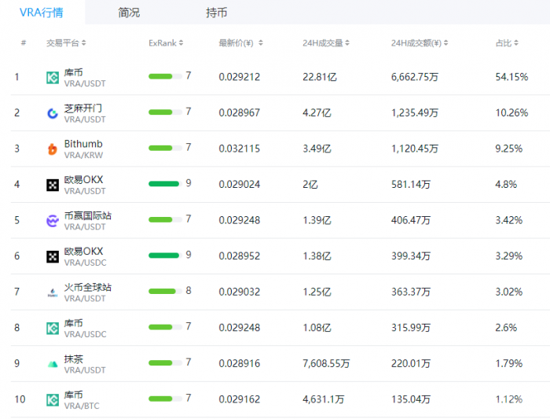Sort by 24H成交量 column header
This screenshot has width=550, height=419.
[x=326, y=42]
